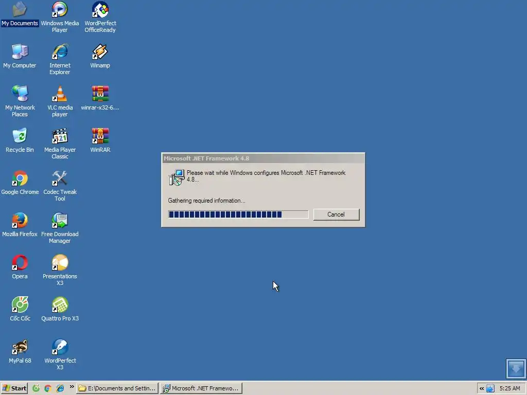Click the installer icon in the .NET dialog
This screenshot has height=395, width=527.
click(177, 177)
